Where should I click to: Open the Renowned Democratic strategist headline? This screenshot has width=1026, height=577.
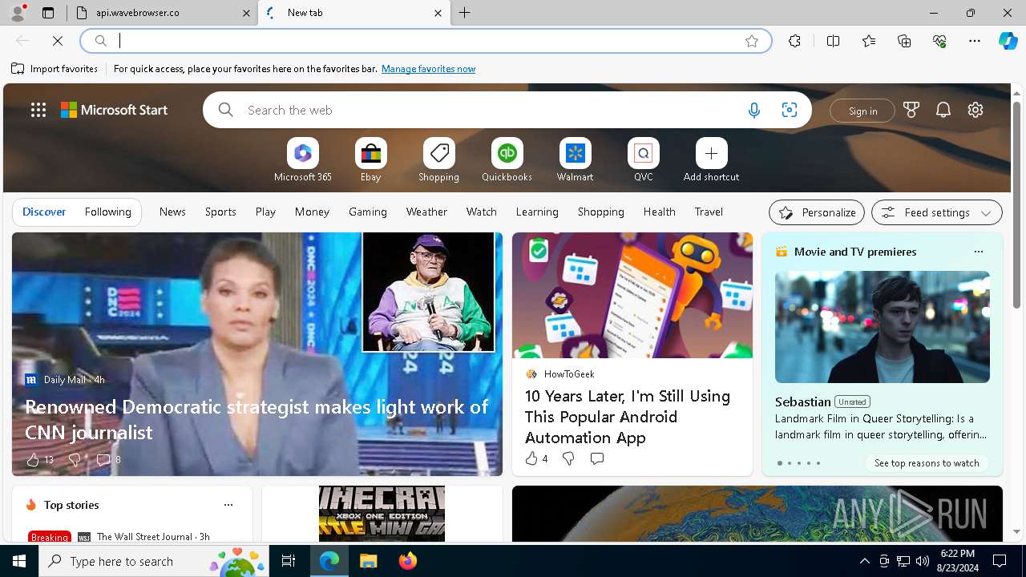(x=256, y=419)
